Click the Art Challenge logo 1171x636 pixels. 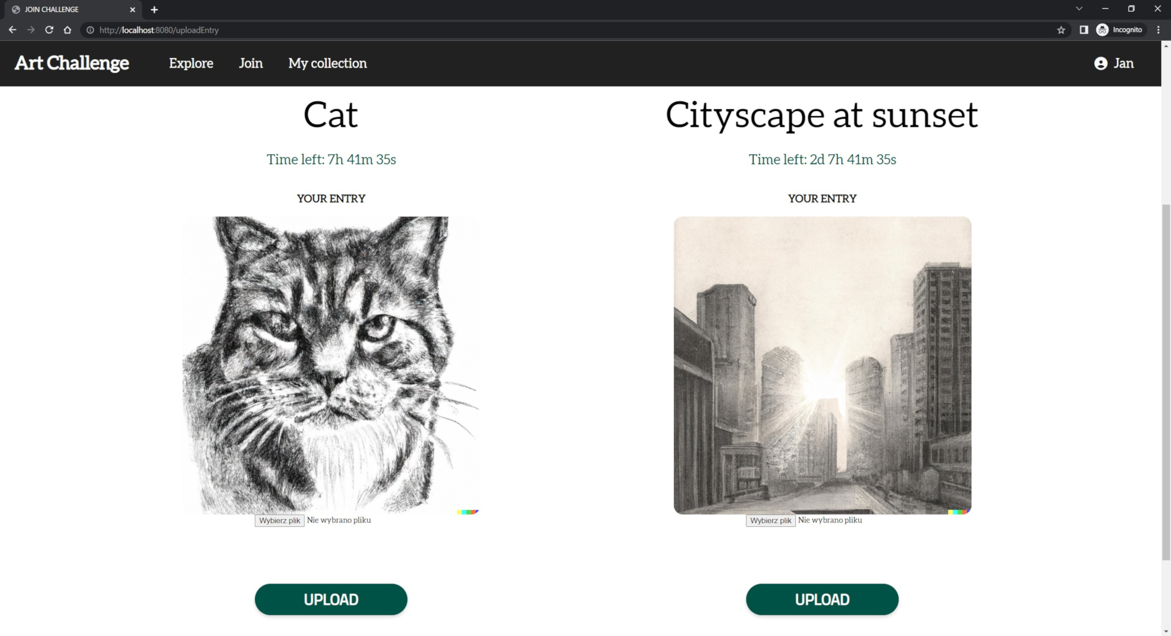(x=72, y=63)
